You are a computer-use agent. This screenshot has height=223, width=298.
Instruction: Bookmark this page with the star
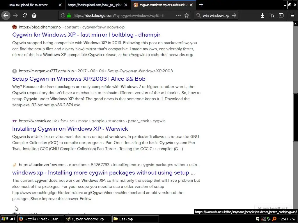point(187,15)
